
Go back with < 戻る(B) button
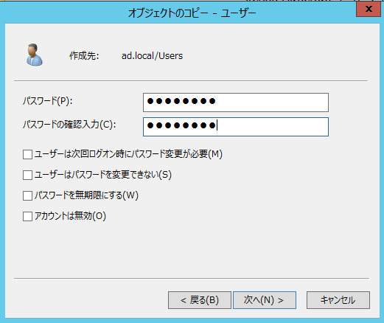tap(200, 300)
